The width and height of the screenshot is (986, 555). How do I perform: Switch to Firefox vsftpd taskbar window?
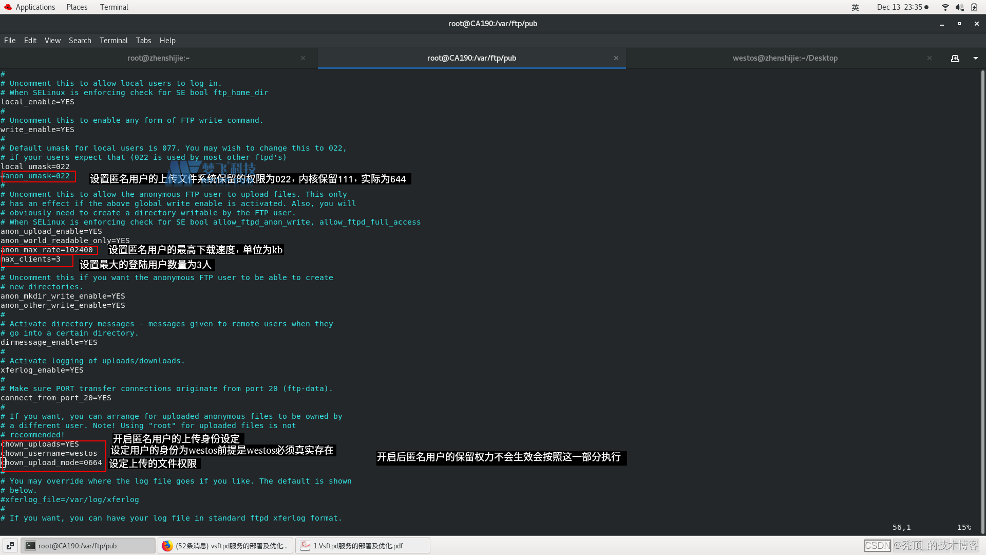click(x=226, y=546)
